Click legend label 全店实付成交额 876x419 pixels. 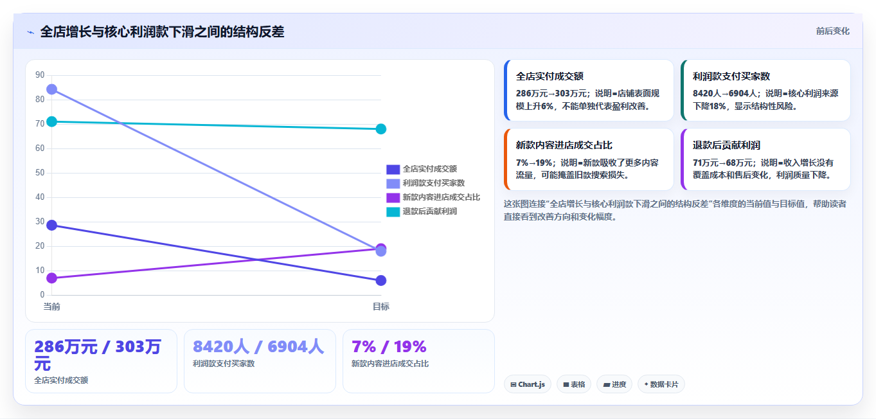pos(429,169)
